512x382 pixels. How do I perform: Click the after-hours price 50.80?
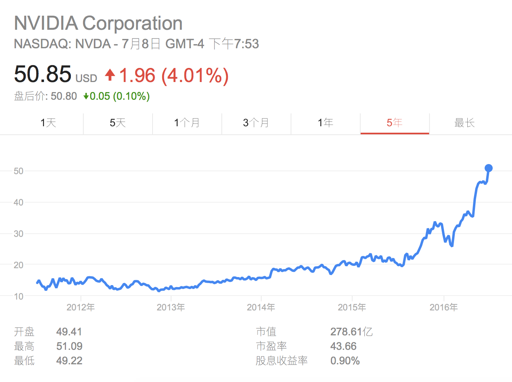pos(63,97)
